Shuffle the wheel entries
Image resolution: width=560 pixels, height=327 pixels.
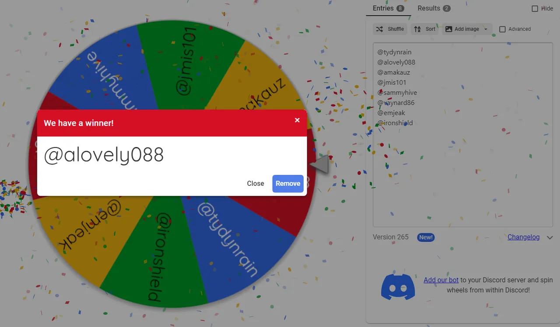point(390,29)
